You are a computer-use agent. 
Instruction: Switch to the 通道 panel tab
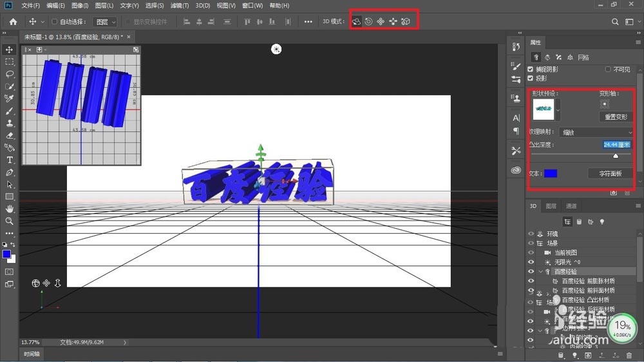pos(571,206)
